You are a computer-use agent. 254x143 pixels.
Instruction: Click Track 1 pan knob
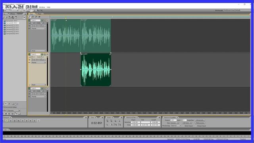41,23
